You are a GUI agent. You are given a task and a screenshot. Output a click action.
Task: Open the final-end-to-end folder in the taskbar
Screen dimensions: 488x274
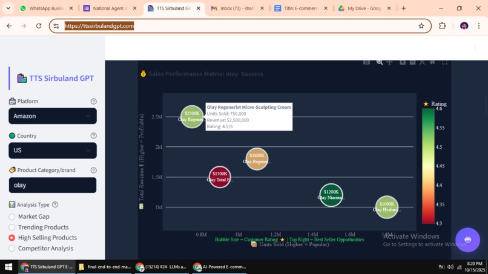click(105, 267)
